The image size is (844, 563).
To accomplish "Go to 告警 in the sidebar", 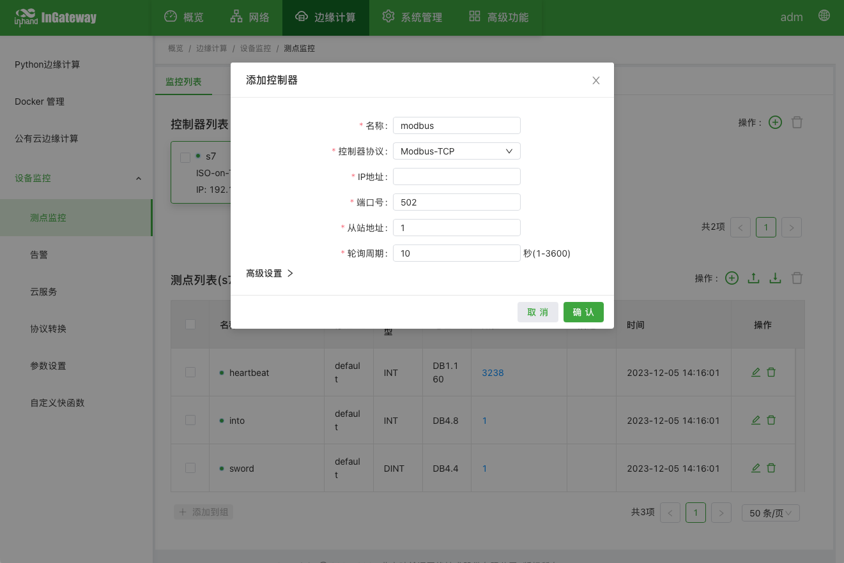I will pyautogui.click(x=39, y=255).
